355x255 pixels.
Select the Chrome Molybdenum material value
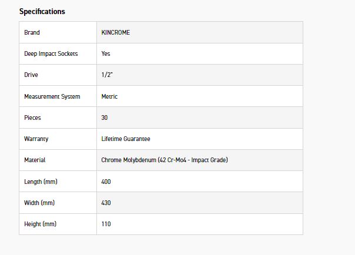pos(165,160)
